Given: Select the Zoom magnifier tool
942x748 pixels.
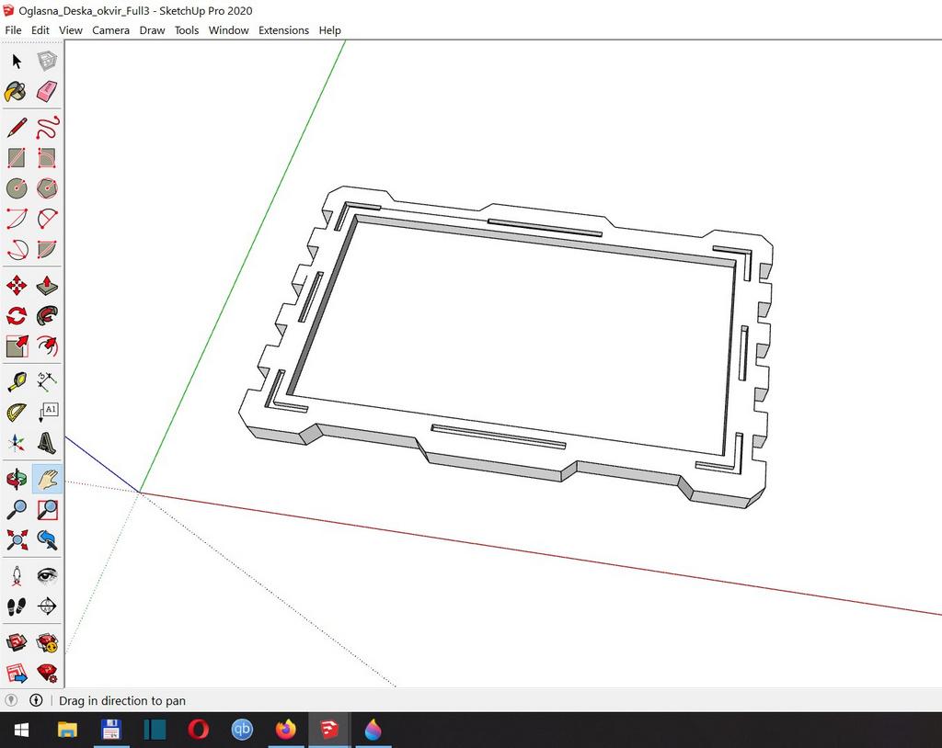Looking at the screenshot, I should [x=17, y=510].
